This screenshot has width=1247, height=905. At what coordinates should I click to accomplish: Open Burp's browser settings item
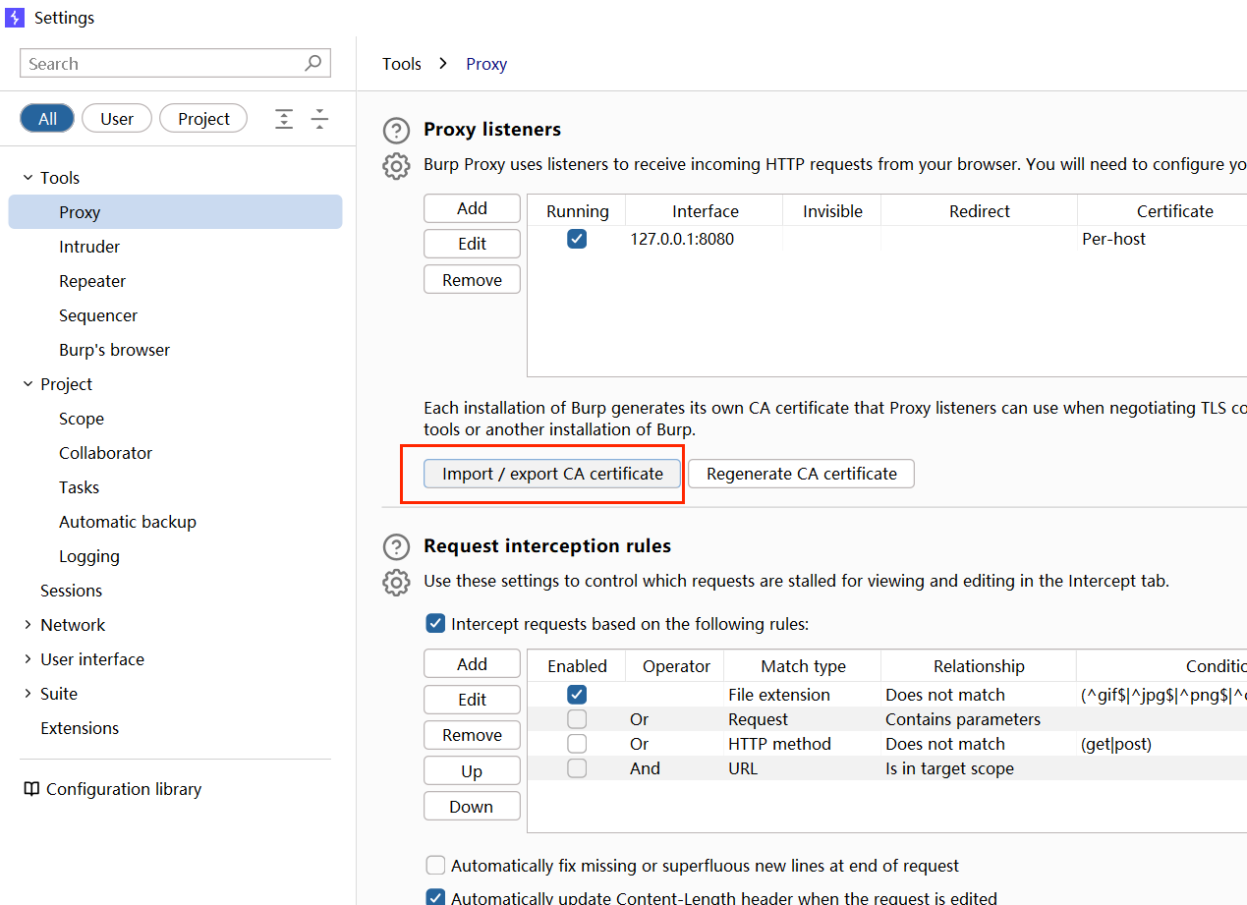pyautogui.click(x=114, y=350)
